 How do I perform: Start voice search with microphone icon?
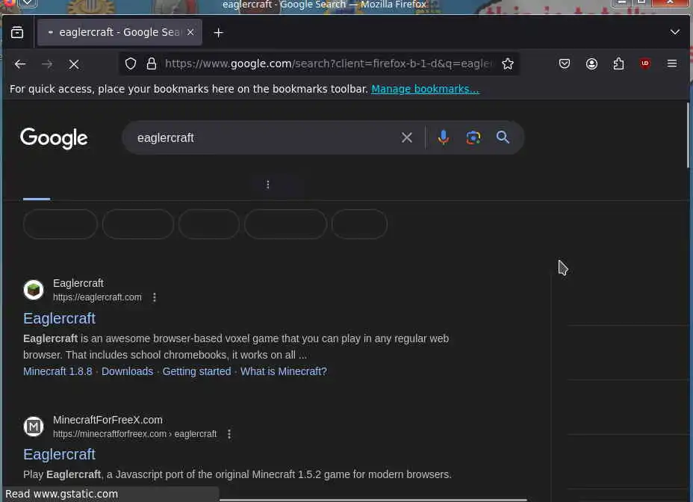(444, 137)
